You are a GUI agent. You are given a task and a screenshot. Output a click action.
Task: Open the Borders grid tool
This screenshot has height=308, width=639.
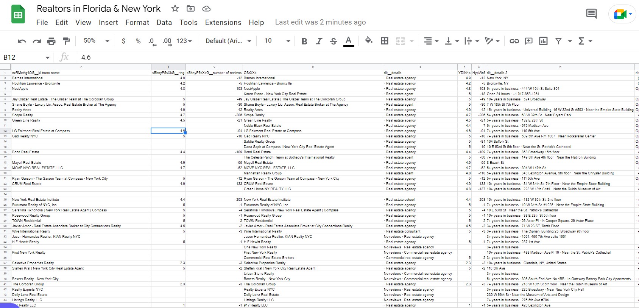[385, 41]
